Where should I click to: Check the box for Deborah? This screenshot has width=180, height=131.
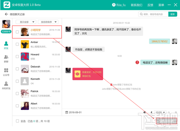coord(17,69)
